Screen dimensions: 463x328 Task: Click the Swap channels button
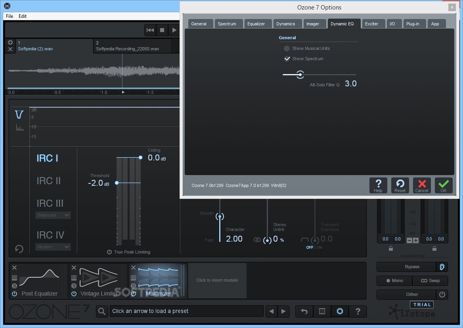(x=430, y=280)
